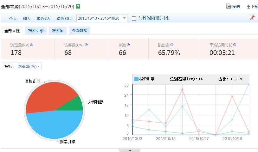Select the 最近7天 time range link

43,18
